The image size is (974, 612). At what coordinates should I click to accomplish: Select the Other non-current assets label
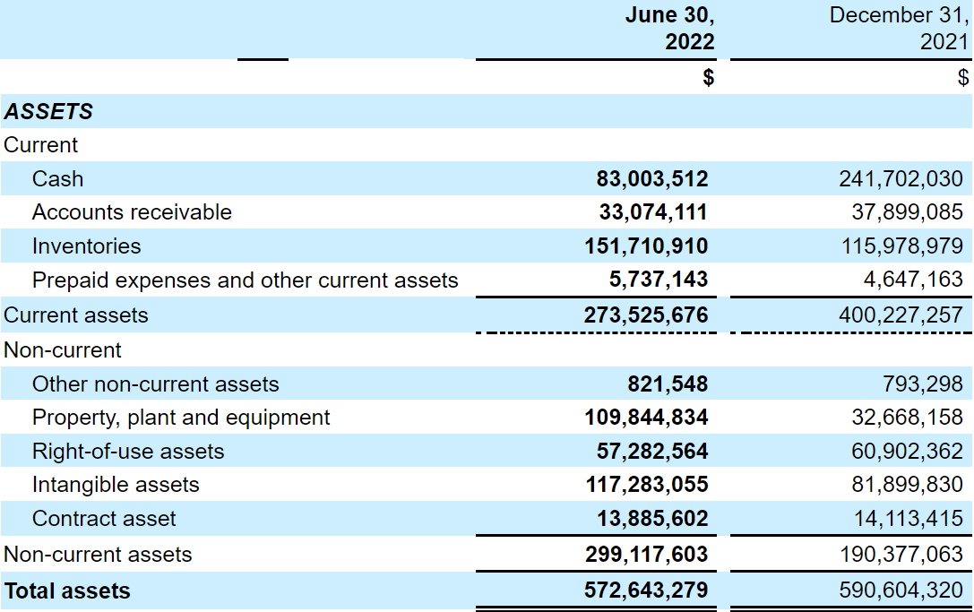point(155,384)
